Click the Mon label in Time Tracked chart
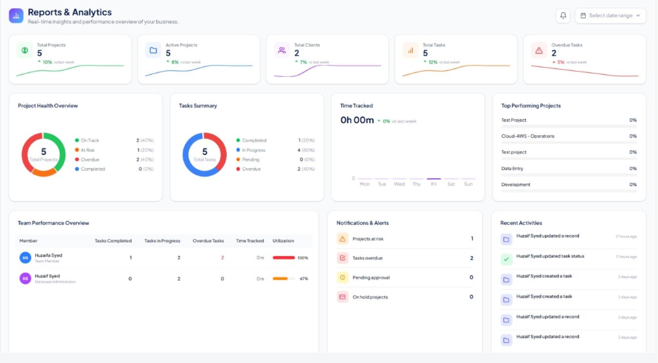This screenshot has height=363, width=658. click(x=364, y=184)
